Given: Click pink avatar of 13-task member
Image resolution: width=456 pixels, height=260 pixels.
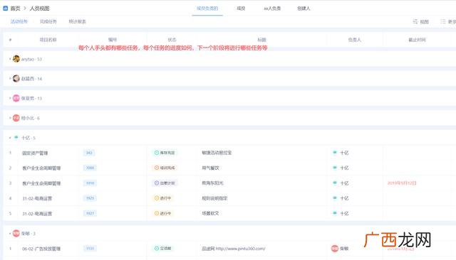Looking at the screenshot, I should point(16,98).
